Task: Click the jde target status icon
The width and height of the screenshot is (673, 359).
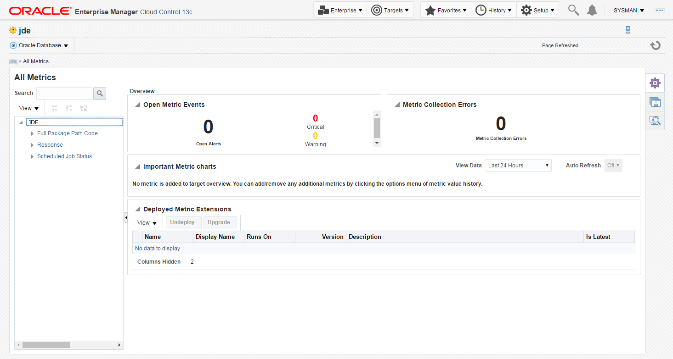Action: coord(13,30)
